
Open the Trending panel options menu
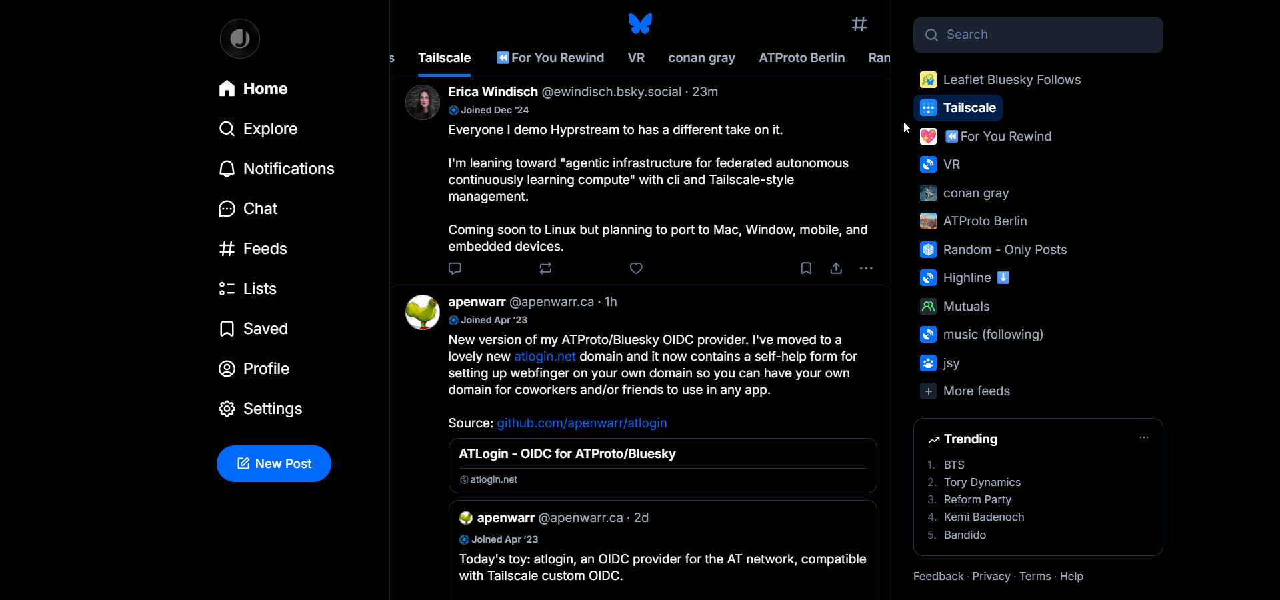click(x=1144, y=437)
